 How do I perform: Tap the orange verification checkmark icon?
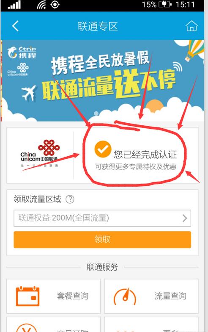click(103, 149)
